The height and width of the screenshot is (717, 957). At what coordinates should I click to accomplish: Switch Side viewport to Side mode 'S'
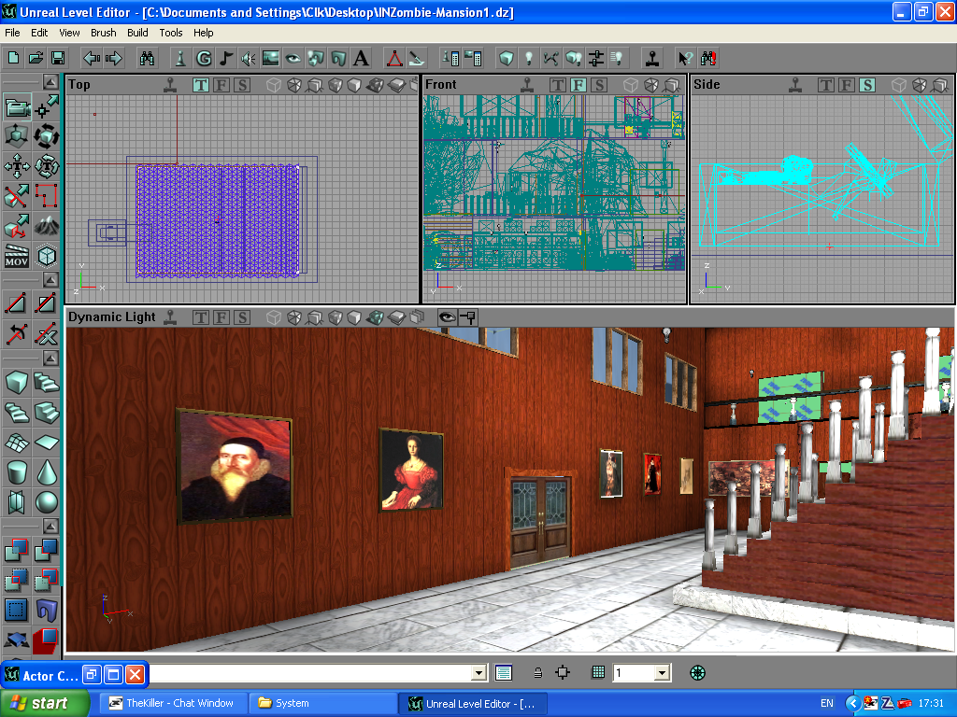866,85
